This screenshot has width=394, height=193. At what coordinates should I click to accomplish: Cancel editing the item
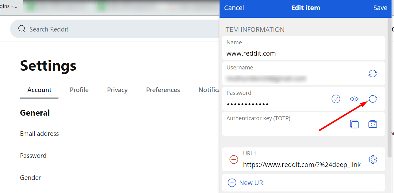tap(234, 8)
